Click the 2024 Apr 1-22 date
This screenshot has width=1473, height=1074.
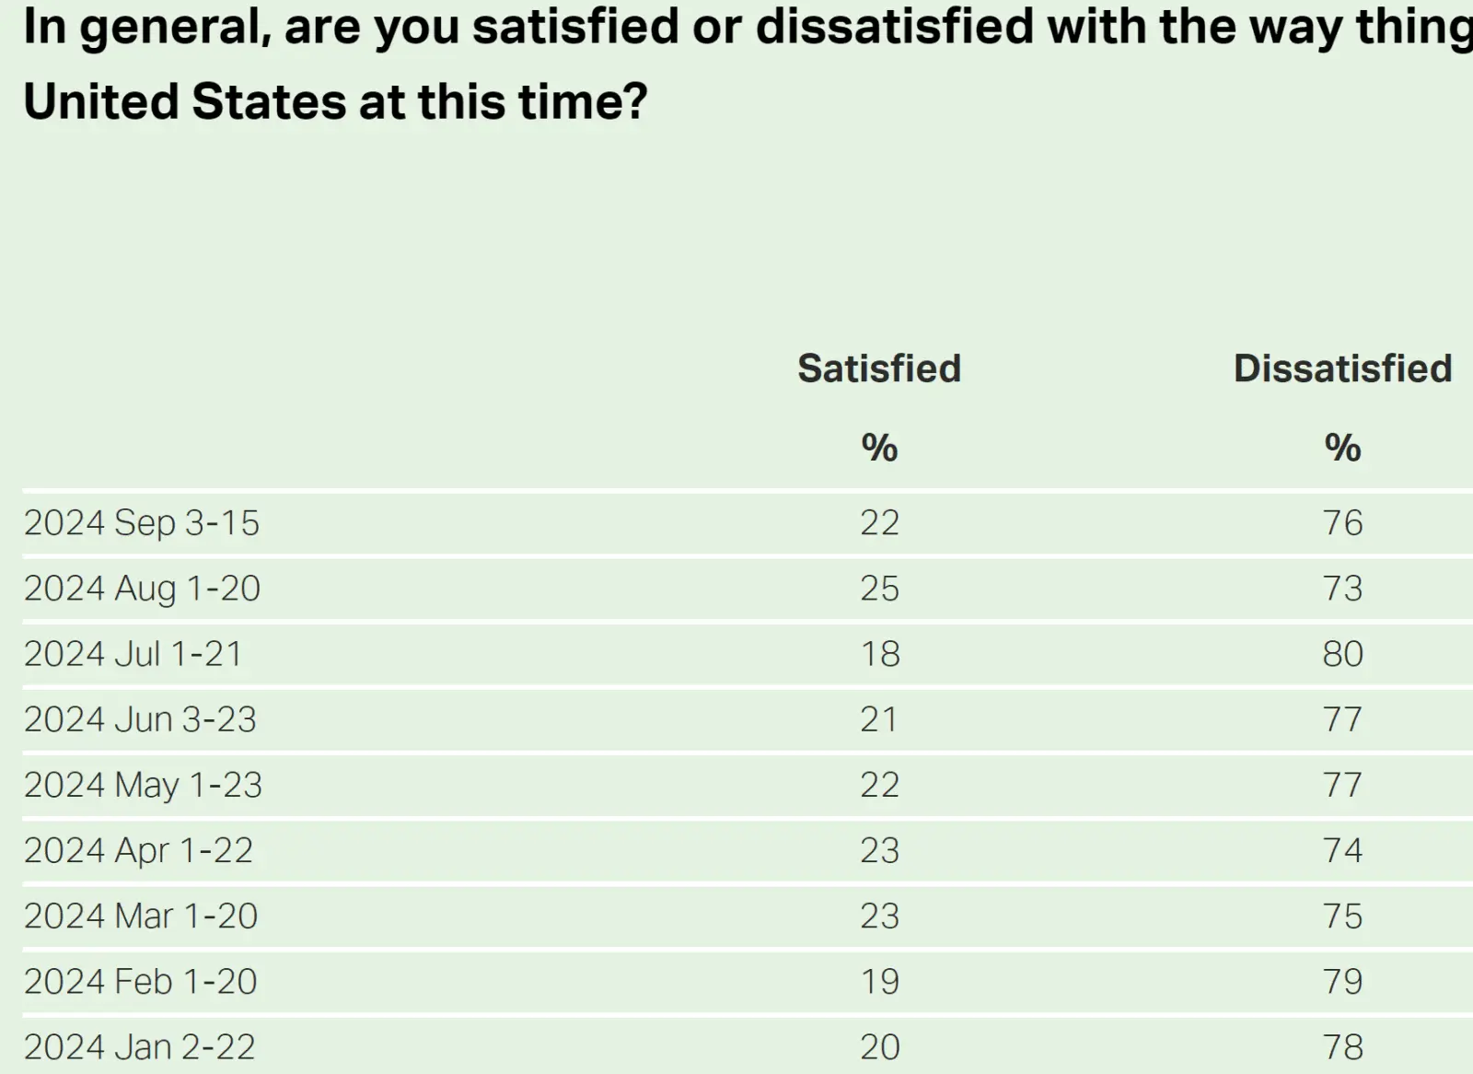138,850
